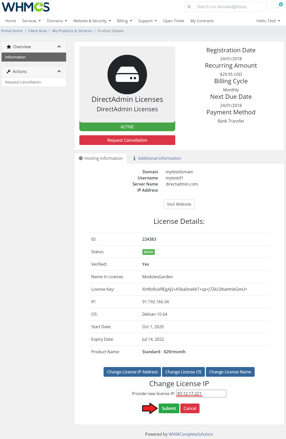Switch to the Hosting Information tab

(x=101, y=158)
